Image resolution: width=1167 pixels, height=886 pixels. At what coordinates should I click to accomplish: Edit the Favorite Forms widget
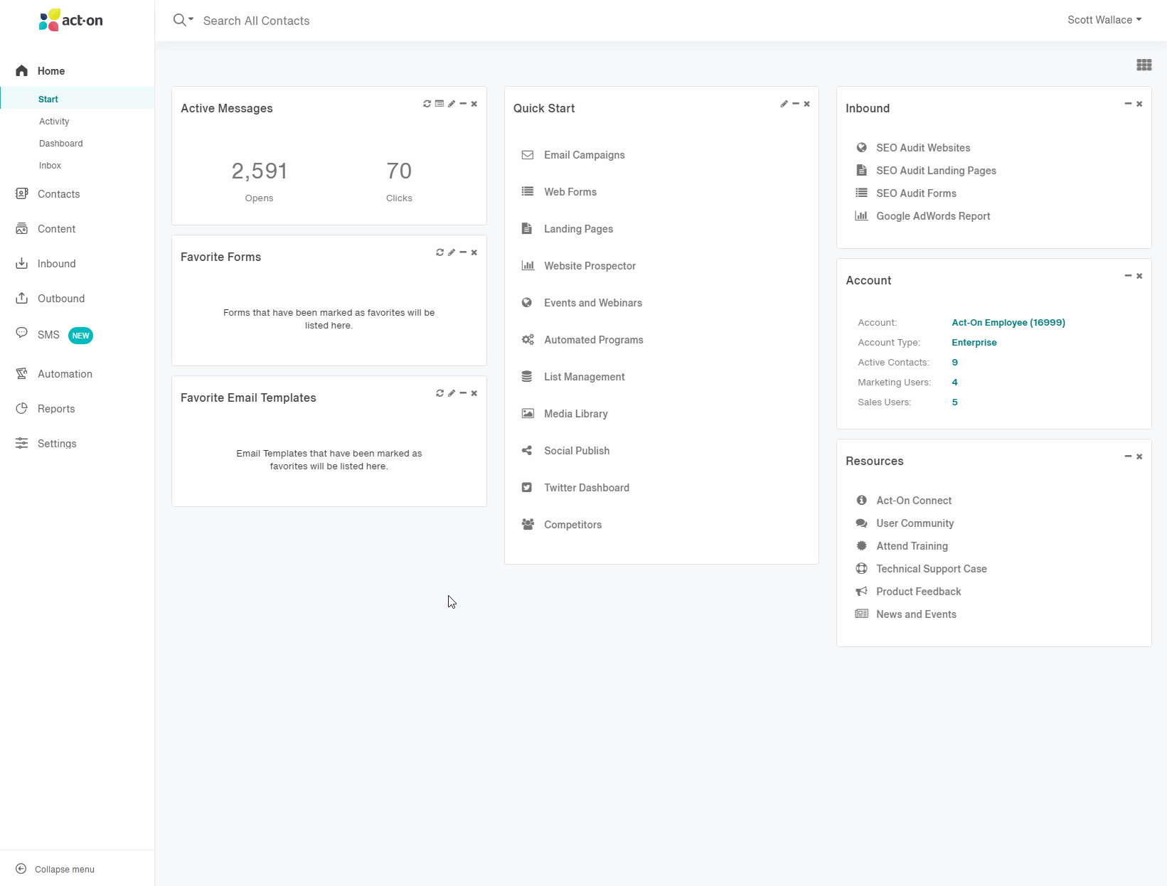click(x=452, y=252)
